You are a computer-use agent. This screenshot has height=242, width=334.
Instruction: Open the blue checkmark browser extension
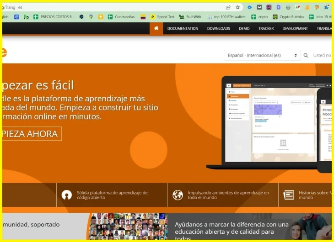tap(250, 7)
